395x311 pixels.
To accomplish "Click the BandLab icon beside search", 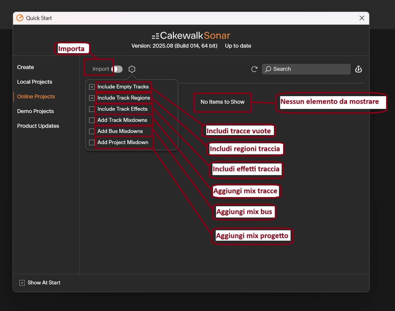I will (358, 69).
